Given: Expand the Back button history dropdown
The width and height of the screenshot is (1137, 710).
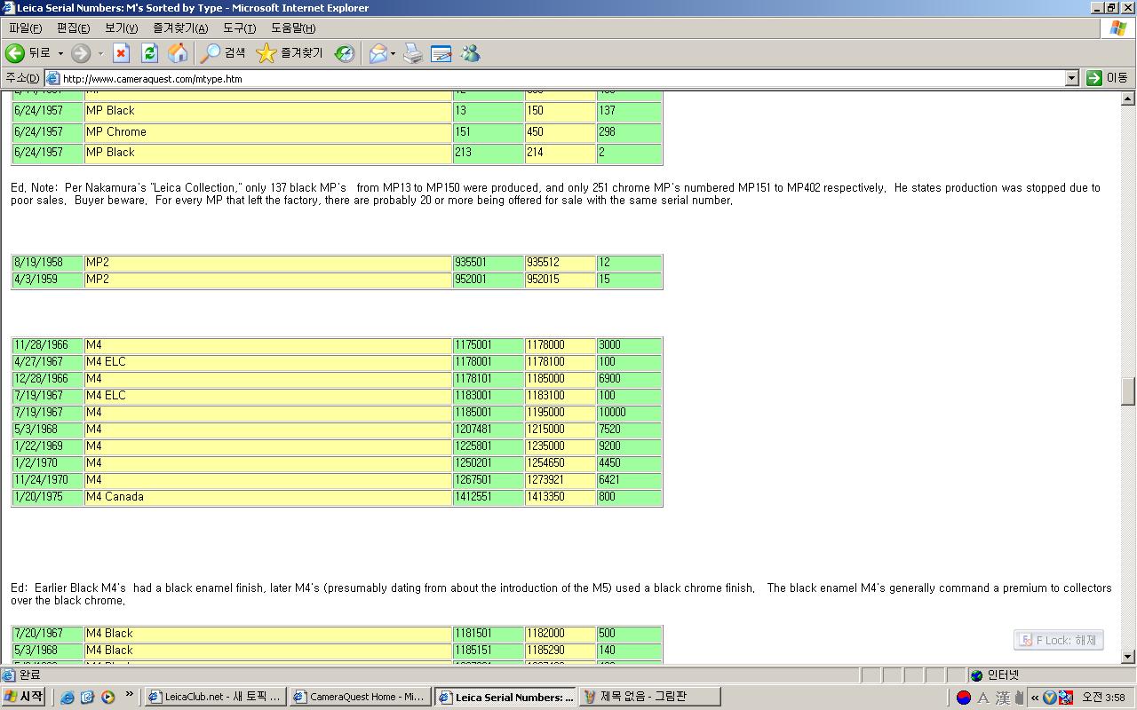Looking at the screenshot, I should [60, 53].
